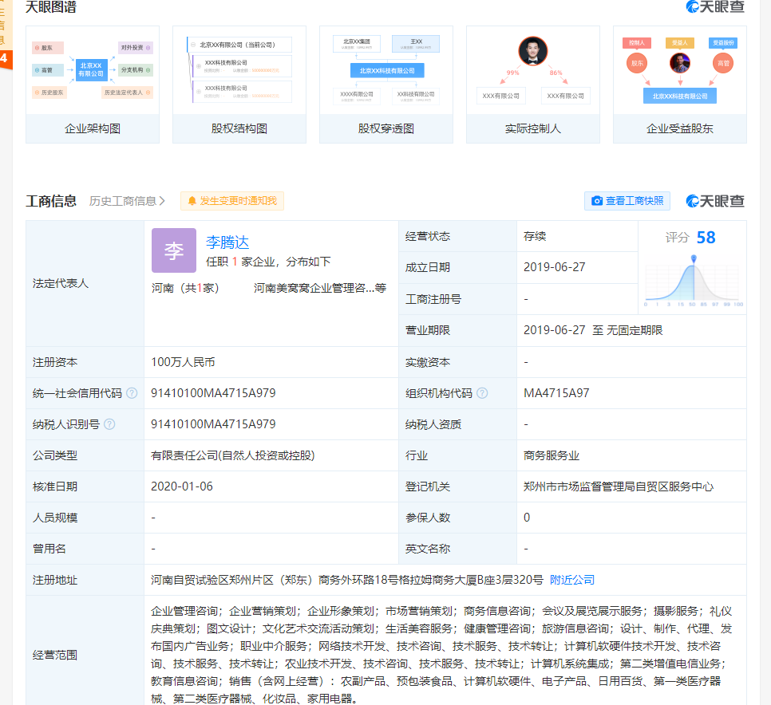
Task: Click 天眼查 logo at top right
Action: click(x=715, y=7)
